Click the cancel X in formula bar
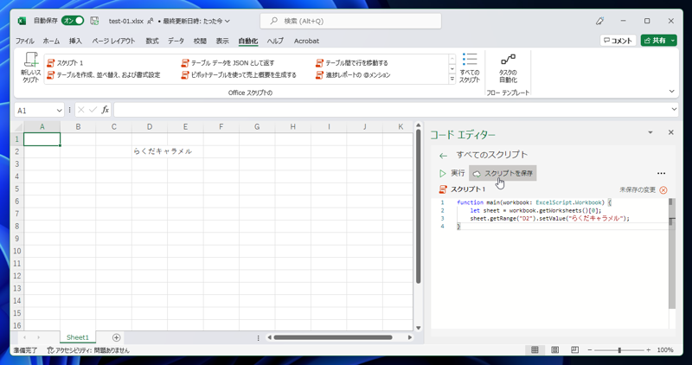The width and height of the screenshot is (692, 365). click(x=81, y=110)
